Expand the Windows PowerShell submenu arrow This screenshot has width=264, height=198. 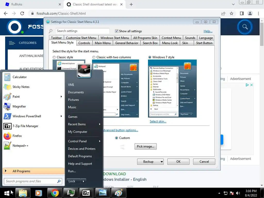[x=61, y=116]
